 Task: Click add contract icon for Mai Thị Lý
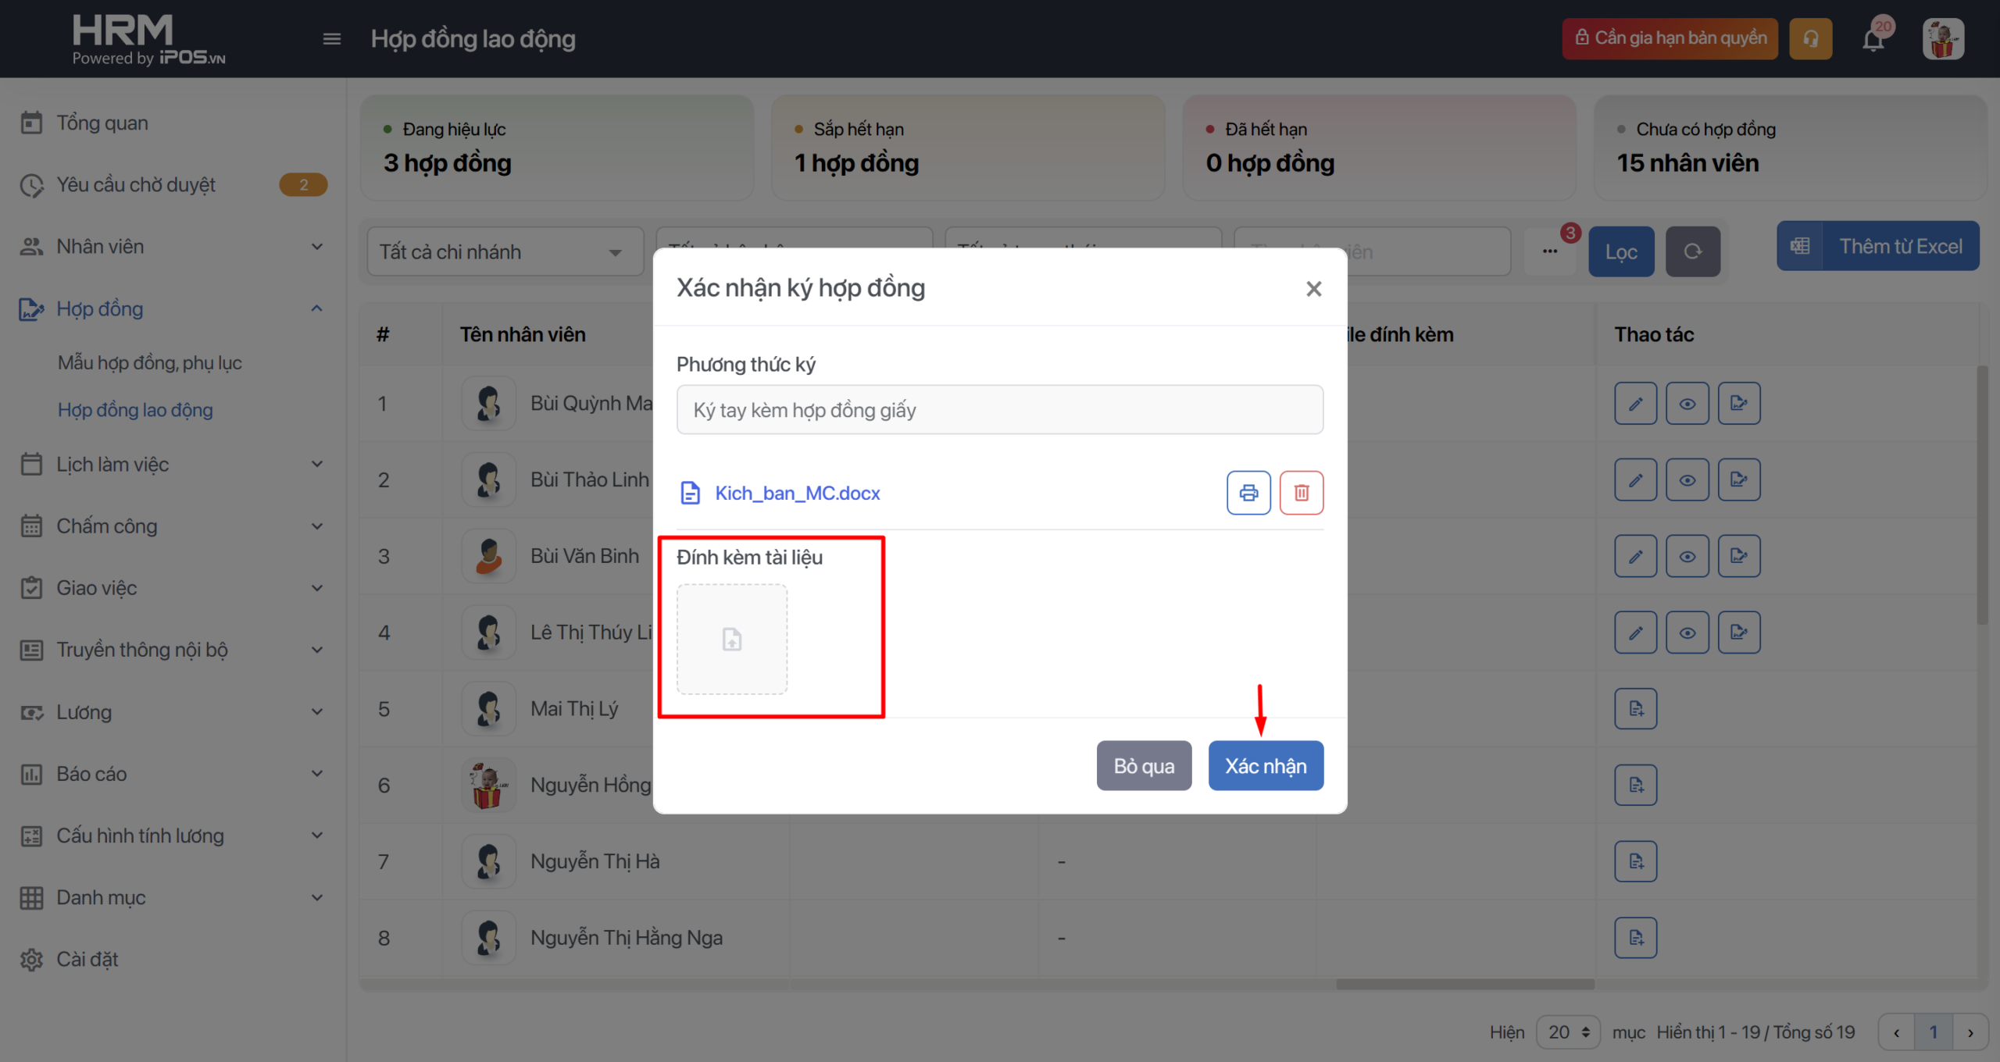click(x=1635, y=709)
